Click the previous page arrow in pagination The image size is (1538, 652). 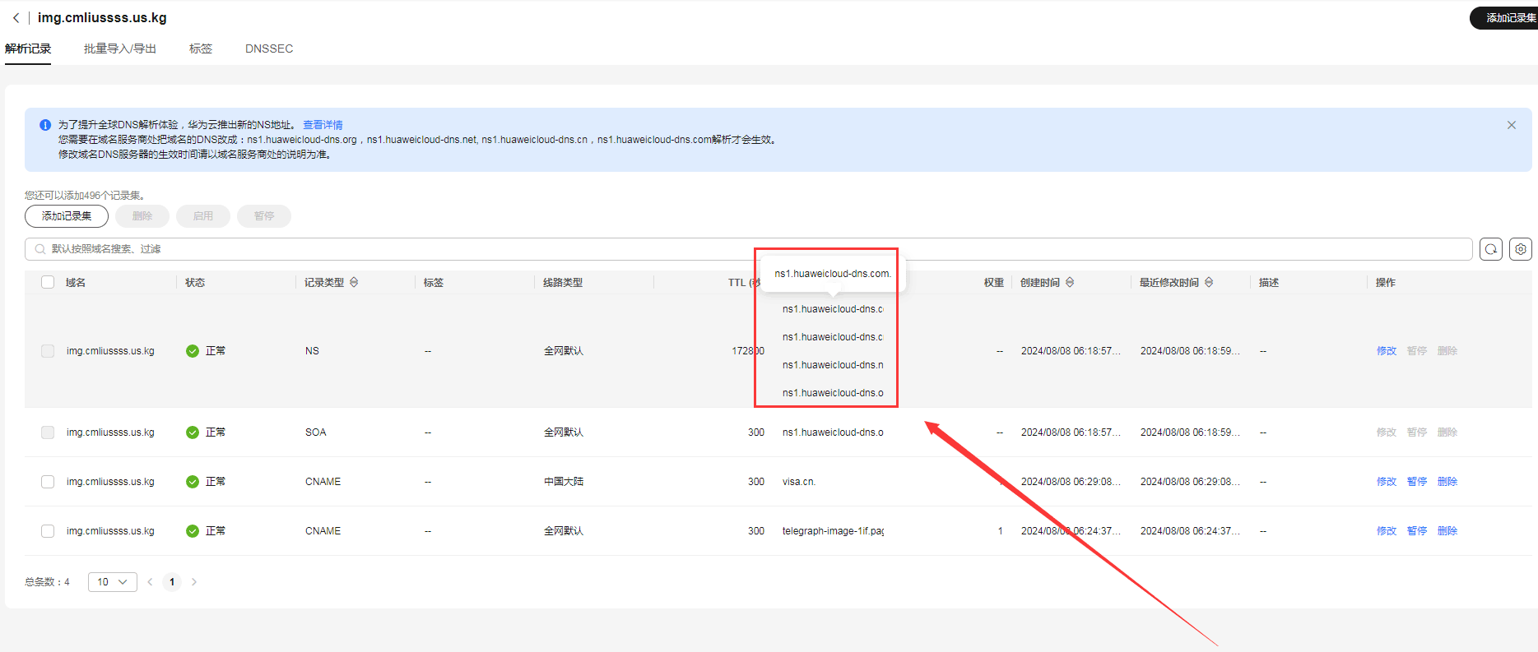150,582
